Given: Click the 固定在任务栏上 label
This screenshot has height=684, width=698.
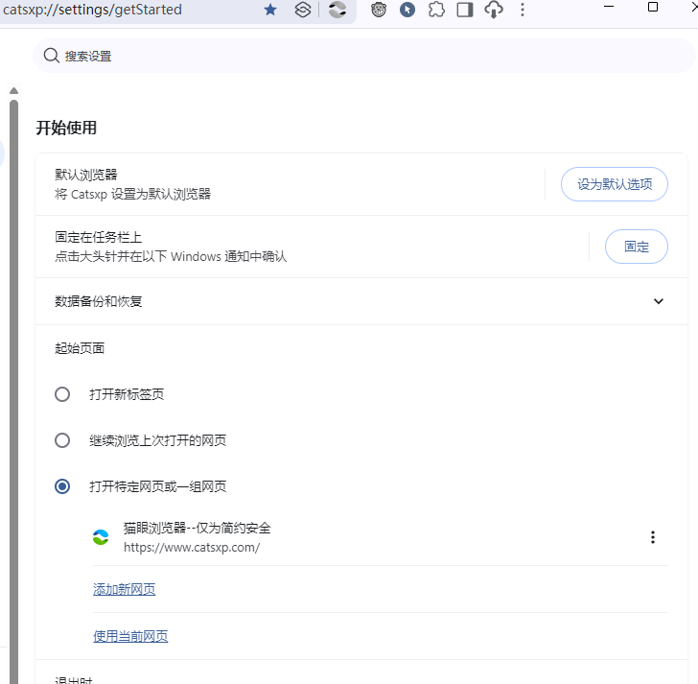Looking at the screenshot, I should pyautogui.click(x=99, y=237).
